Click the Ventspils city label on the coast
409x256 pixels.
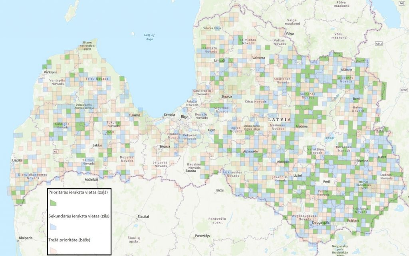point(50,72)
